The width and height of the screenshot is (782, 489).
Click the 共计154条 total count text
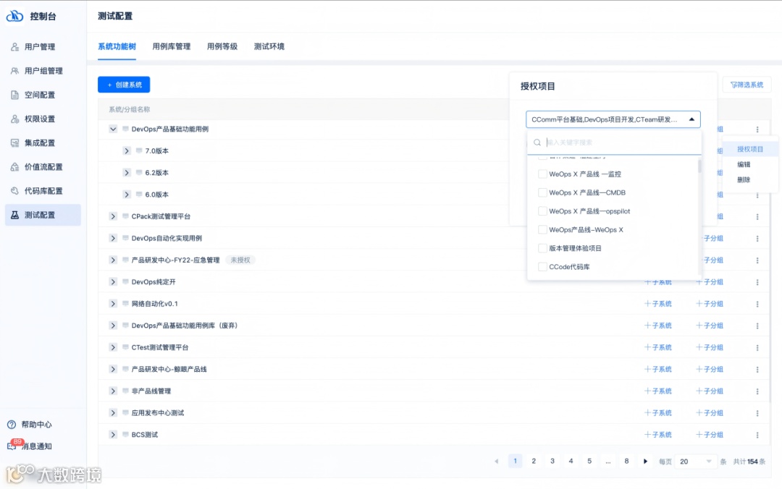coord(749,462)
